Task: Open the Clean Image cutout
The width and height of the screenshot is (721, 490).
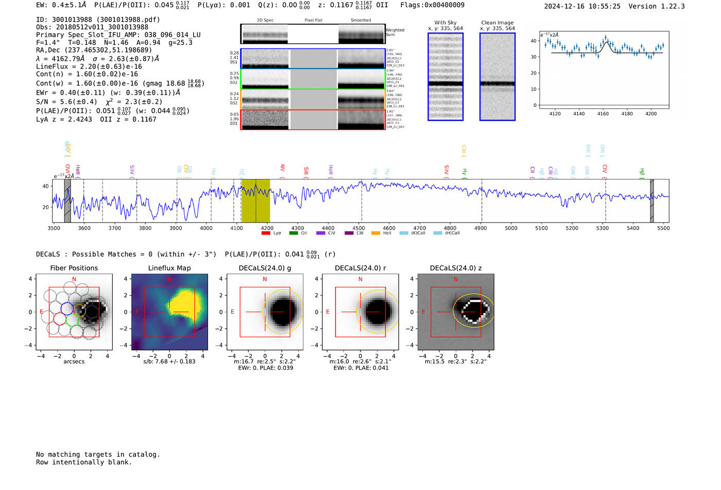Action: click(x=497, y=77)
